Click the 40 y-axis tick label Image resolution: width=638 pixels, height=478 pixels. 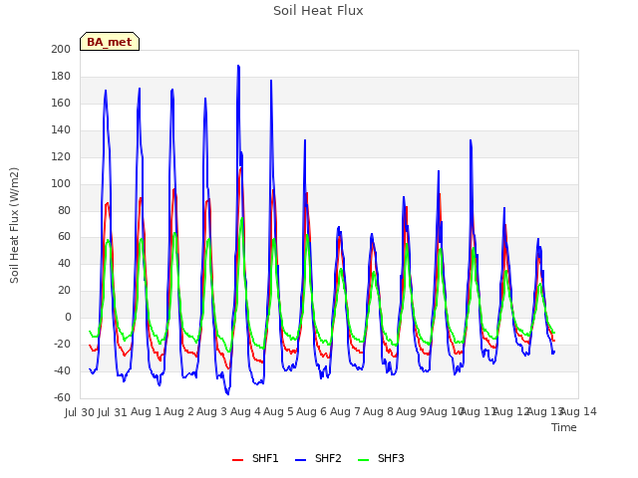click(x=64, y=263)
